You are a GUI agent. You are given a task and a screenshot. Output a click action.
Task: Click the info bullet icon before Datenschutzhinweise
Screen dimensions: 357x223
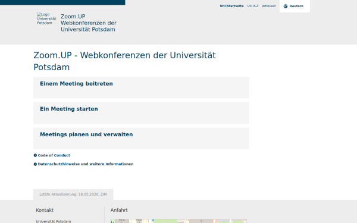point(35,164)
